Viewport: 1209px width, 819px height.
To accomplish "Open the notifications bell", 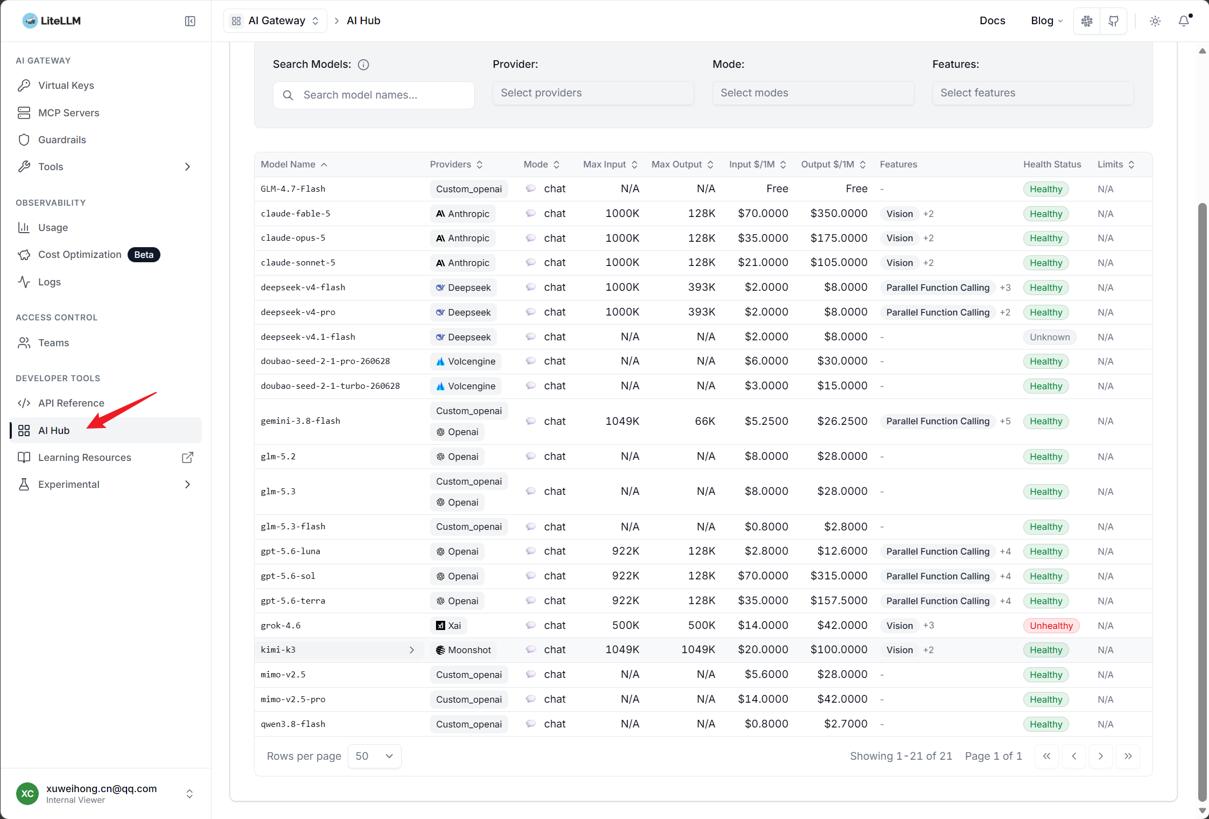I will [x=1184, y=21].
